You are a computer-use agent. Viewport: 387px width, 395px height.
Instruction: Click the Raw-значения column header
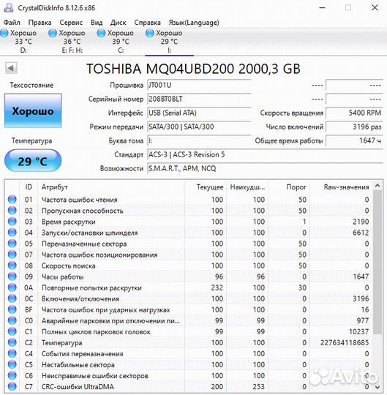[x=341, y=187]
